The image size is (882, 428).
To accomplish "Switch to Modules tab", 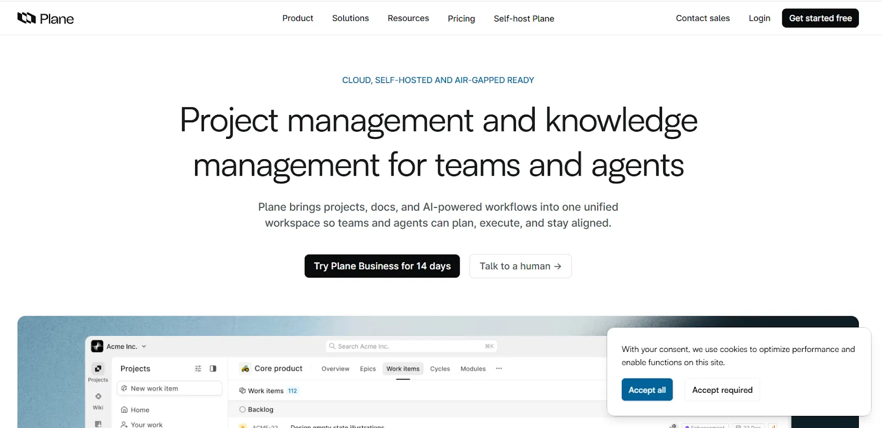I will click(x=473, y=369).
